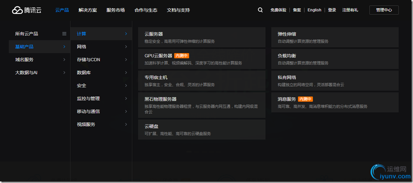
Task: Click text 可扩展、高性能、高可靠的云硬盘服务
Action: [x=178, y=134]
